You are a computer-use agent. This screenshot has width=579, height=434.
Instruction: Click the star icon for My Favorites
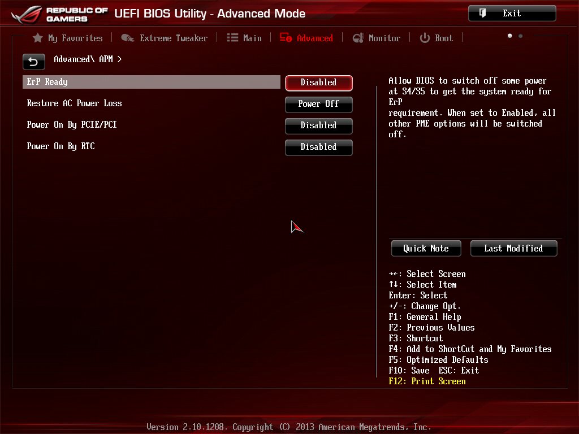pyautogui.click(x=38, y=38)
